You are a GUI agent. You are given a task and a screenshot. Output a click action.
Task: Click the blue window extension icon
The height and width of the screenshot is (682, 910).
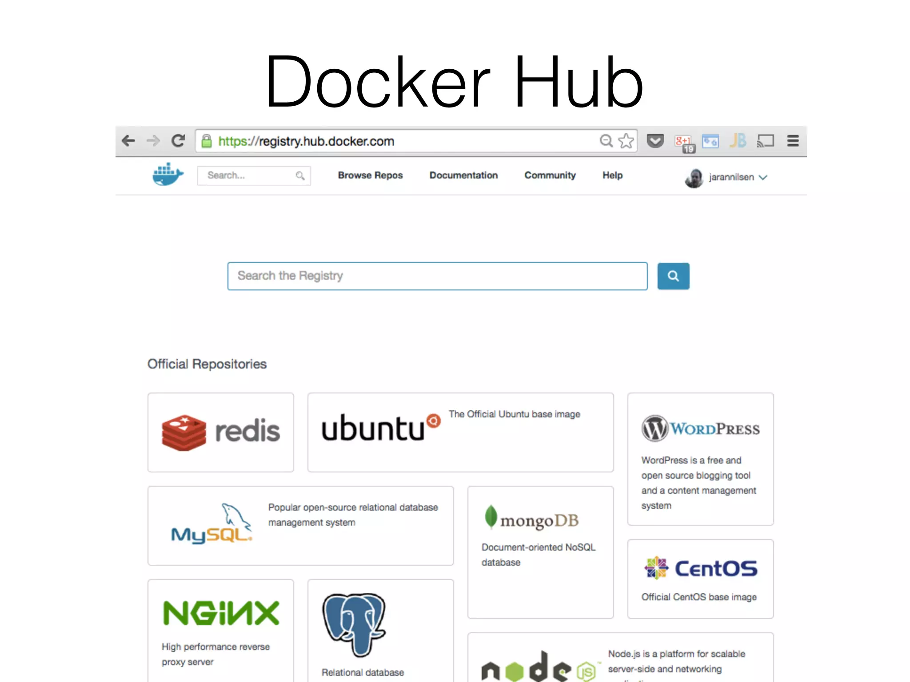tap(710, 141)
